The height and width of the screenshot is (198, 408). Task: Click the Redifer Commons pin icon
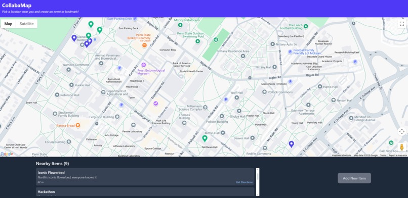click(x=265, y=148)
